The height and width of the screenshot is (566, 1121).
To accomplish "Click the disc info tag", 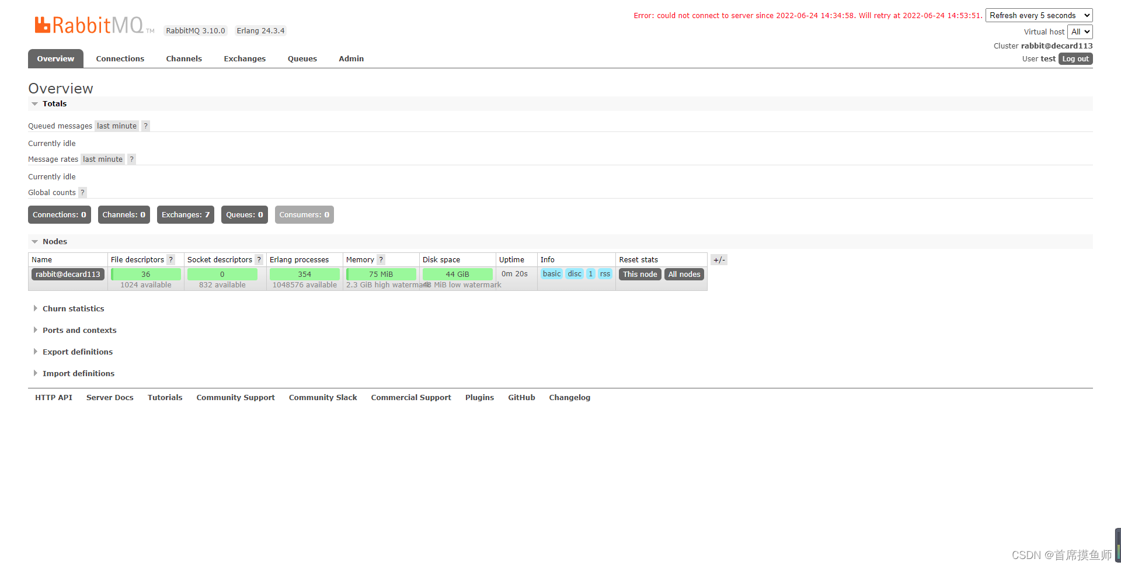I will [x=575, y=274].
